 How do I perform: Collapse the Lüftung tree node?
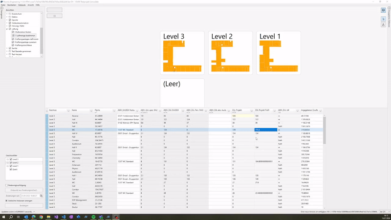pos(7,29)
